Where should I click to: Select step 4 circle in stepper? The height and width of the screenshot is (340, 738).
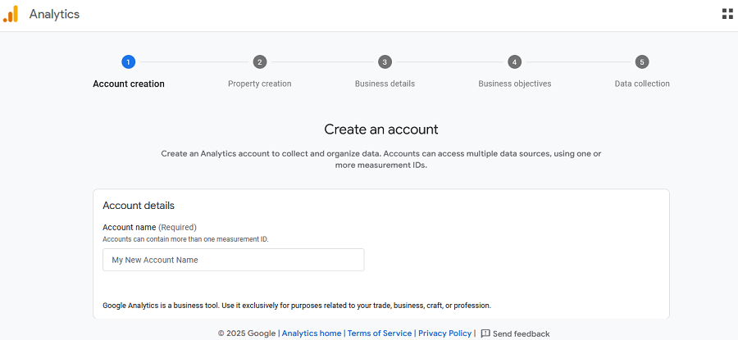point(514,61)
